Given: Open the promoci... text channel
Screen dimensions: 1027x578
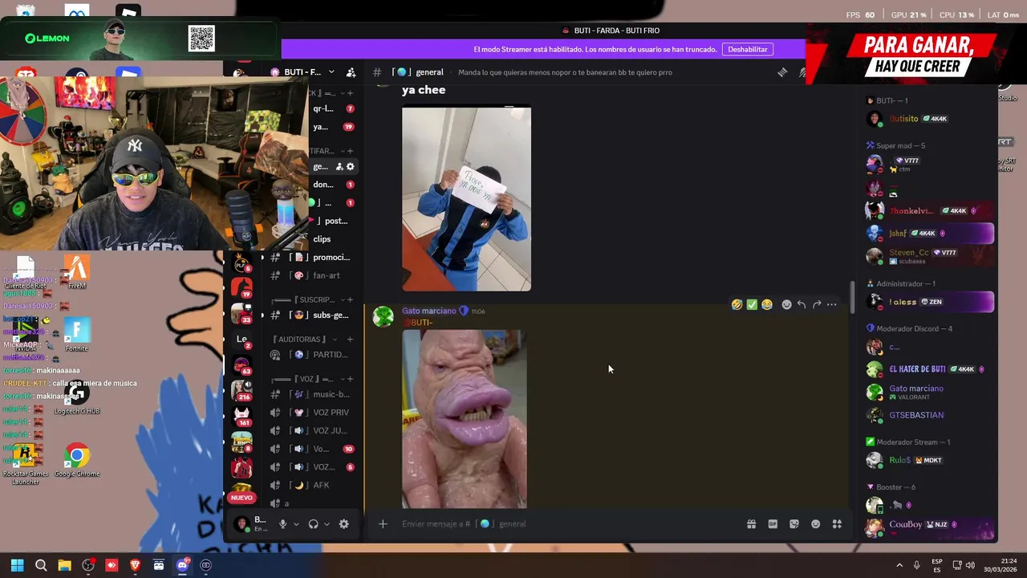Looking at the screenshot, I should coord(313,258).
